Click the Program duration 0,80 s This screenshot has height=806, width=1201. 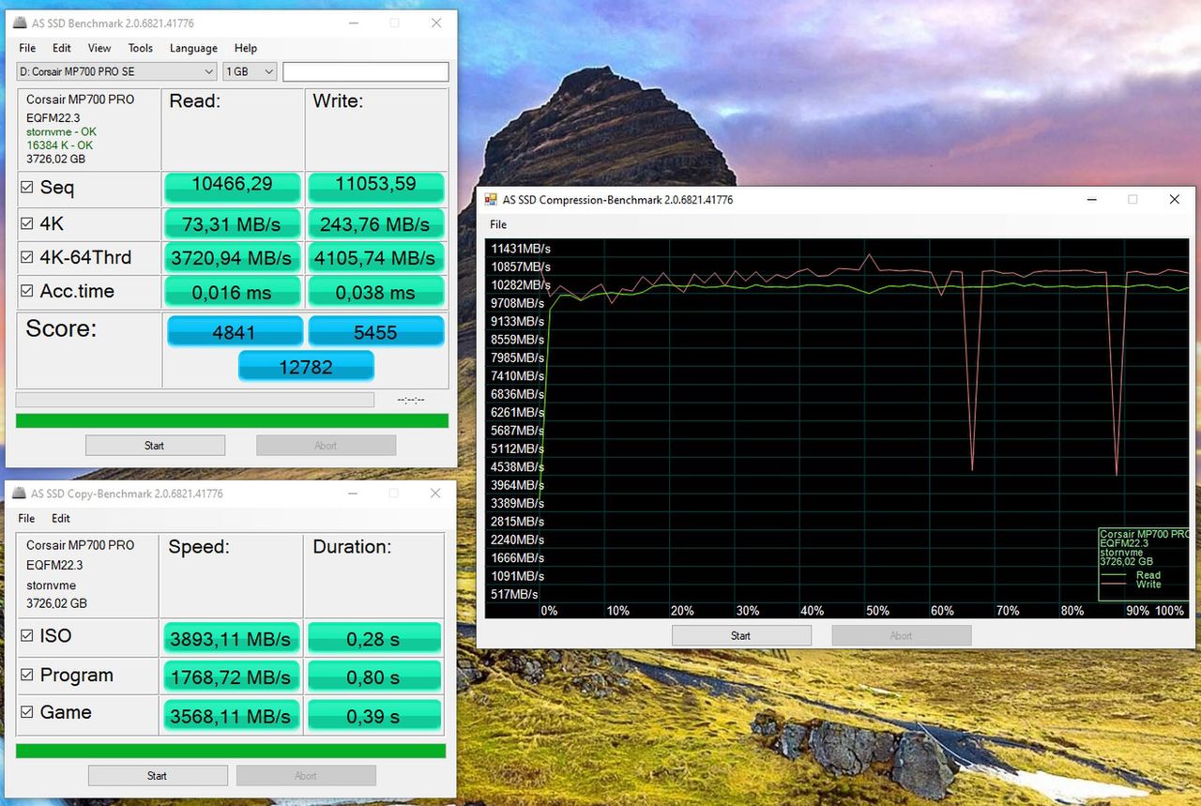(373, 677)
